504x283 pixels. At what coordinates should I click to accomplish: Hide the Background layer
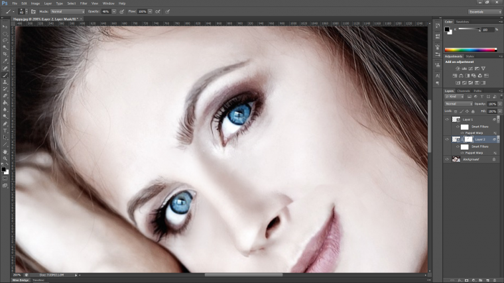pos(447,159)
